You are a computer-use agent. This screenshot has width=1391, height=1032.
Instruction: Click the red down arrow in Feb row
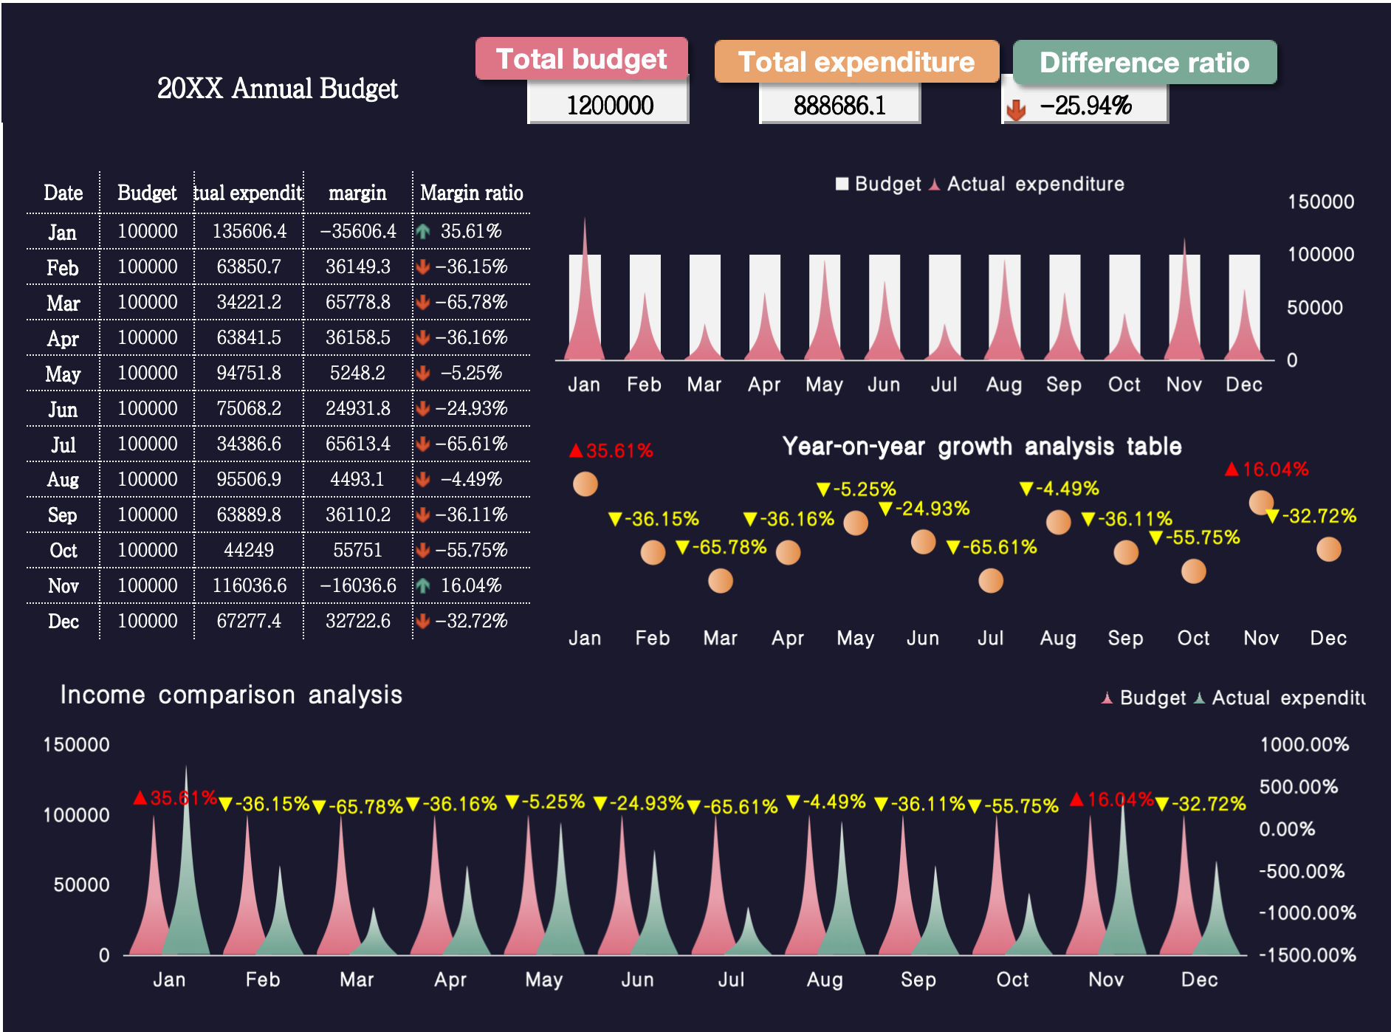[x=423, y=267]
